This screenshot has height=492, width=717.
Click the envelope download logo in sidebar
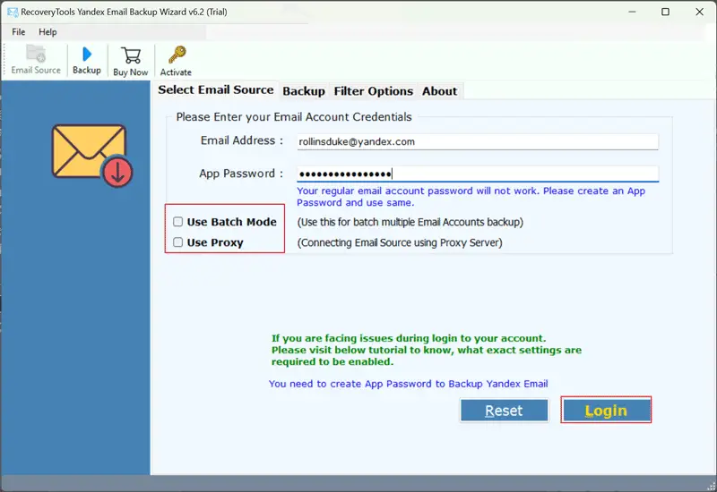click(92, 156)
